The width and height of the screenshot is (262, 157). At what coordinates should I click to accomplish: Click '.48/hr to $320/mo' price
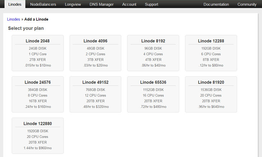tap(95, 107)
